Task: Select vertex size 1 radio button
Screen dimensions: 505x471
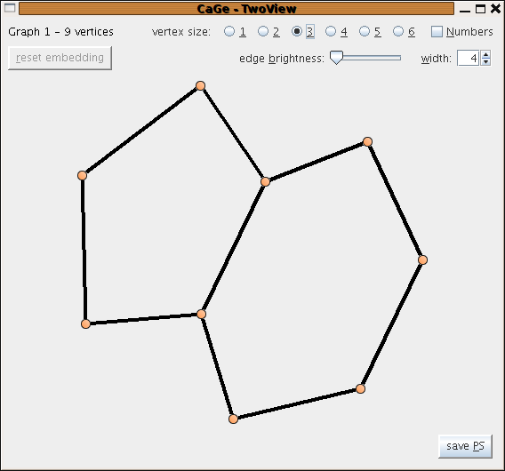Action: (229, 31)
